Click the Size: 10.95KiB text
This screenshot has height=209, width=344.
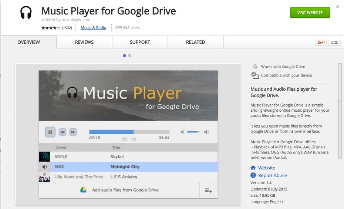point(263,195)
